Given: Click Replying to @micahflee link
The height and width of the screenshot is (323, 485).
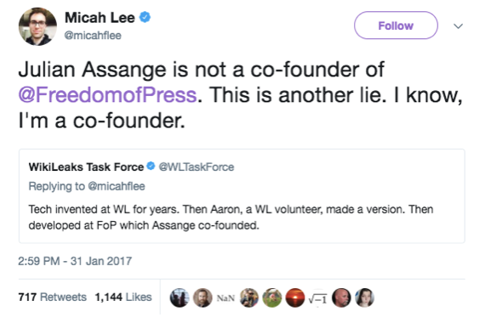Looking at the screenshot, I should coord(87,186).
